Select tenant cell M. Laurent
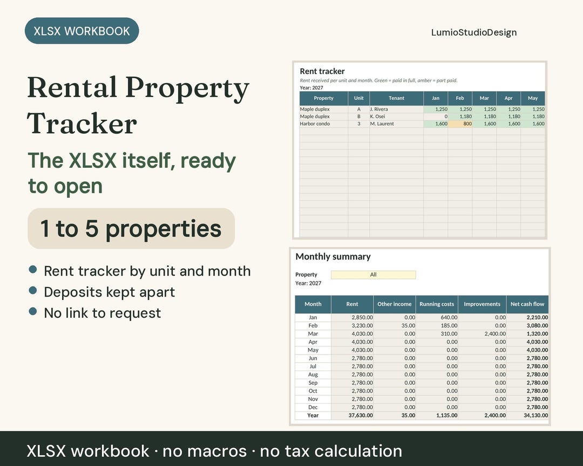 point(396,124)
